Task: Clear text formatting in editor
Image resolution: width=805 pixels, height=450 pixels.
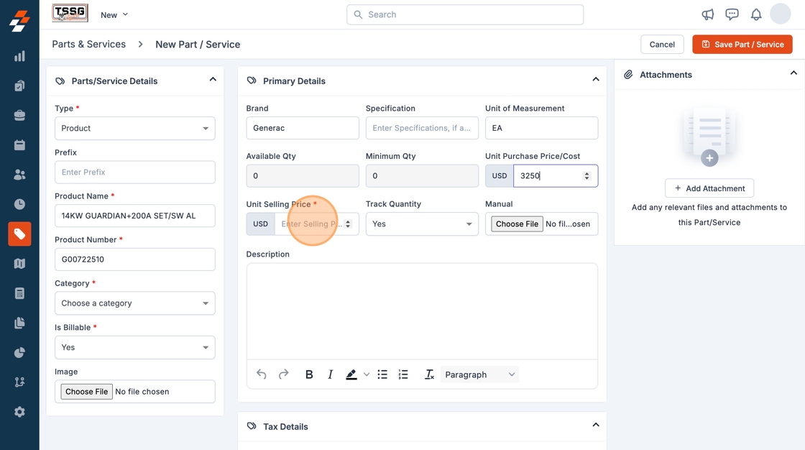Action: 429,375
